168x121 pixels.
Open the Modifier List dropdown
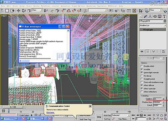click(x=153, y=26)
